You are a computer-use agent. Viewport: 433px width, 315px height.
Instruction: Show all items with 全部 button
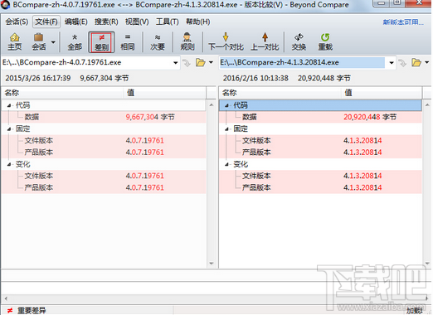[x=75, y=41]
